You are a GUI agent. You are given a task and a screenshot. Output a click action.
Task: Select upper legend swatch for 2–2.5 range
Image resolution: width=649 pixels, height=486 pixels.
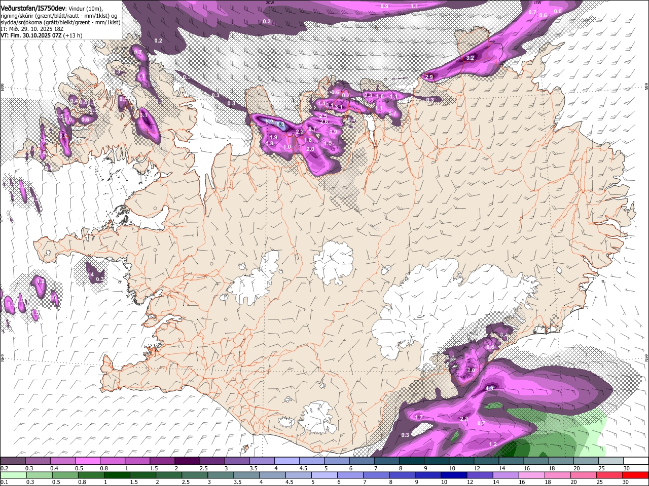[188, 461]
